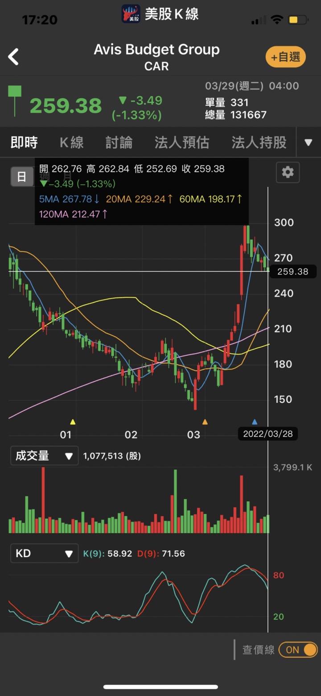
Task: Tap the 3,799.1 K volume scale label
Action: coord(293,467)
